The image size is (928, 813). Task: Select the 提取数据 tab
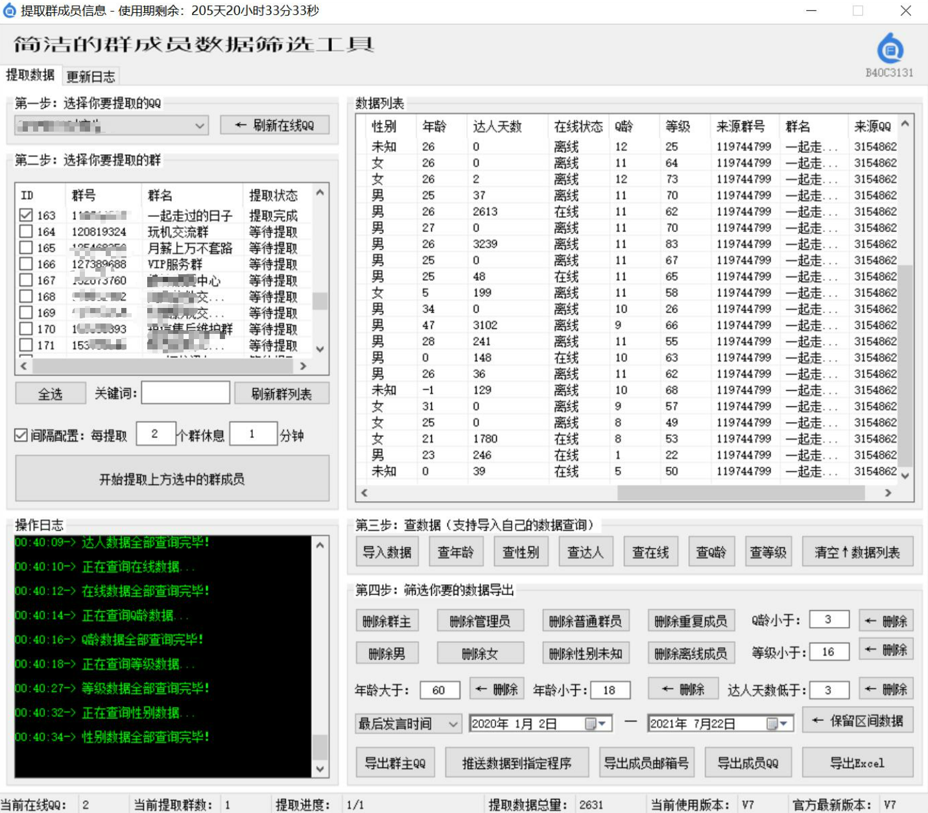point(30,75)
